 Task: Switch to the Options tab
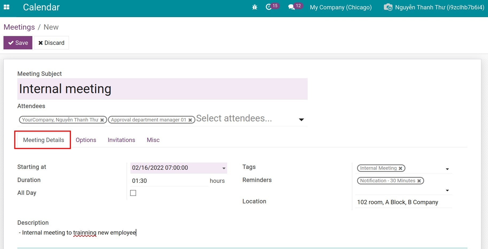click(86, 140)
